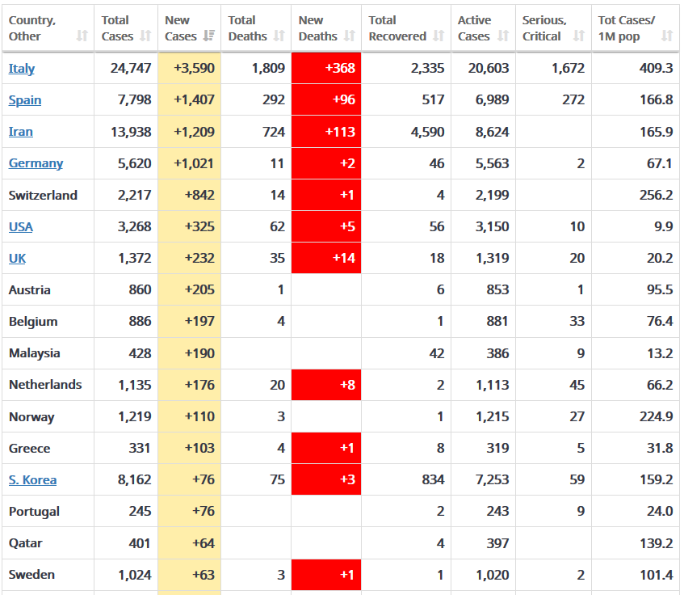The height and width of the screenshot is (595, 684).
Task: Select the New Cases header label
Action: tap(181, 28)
